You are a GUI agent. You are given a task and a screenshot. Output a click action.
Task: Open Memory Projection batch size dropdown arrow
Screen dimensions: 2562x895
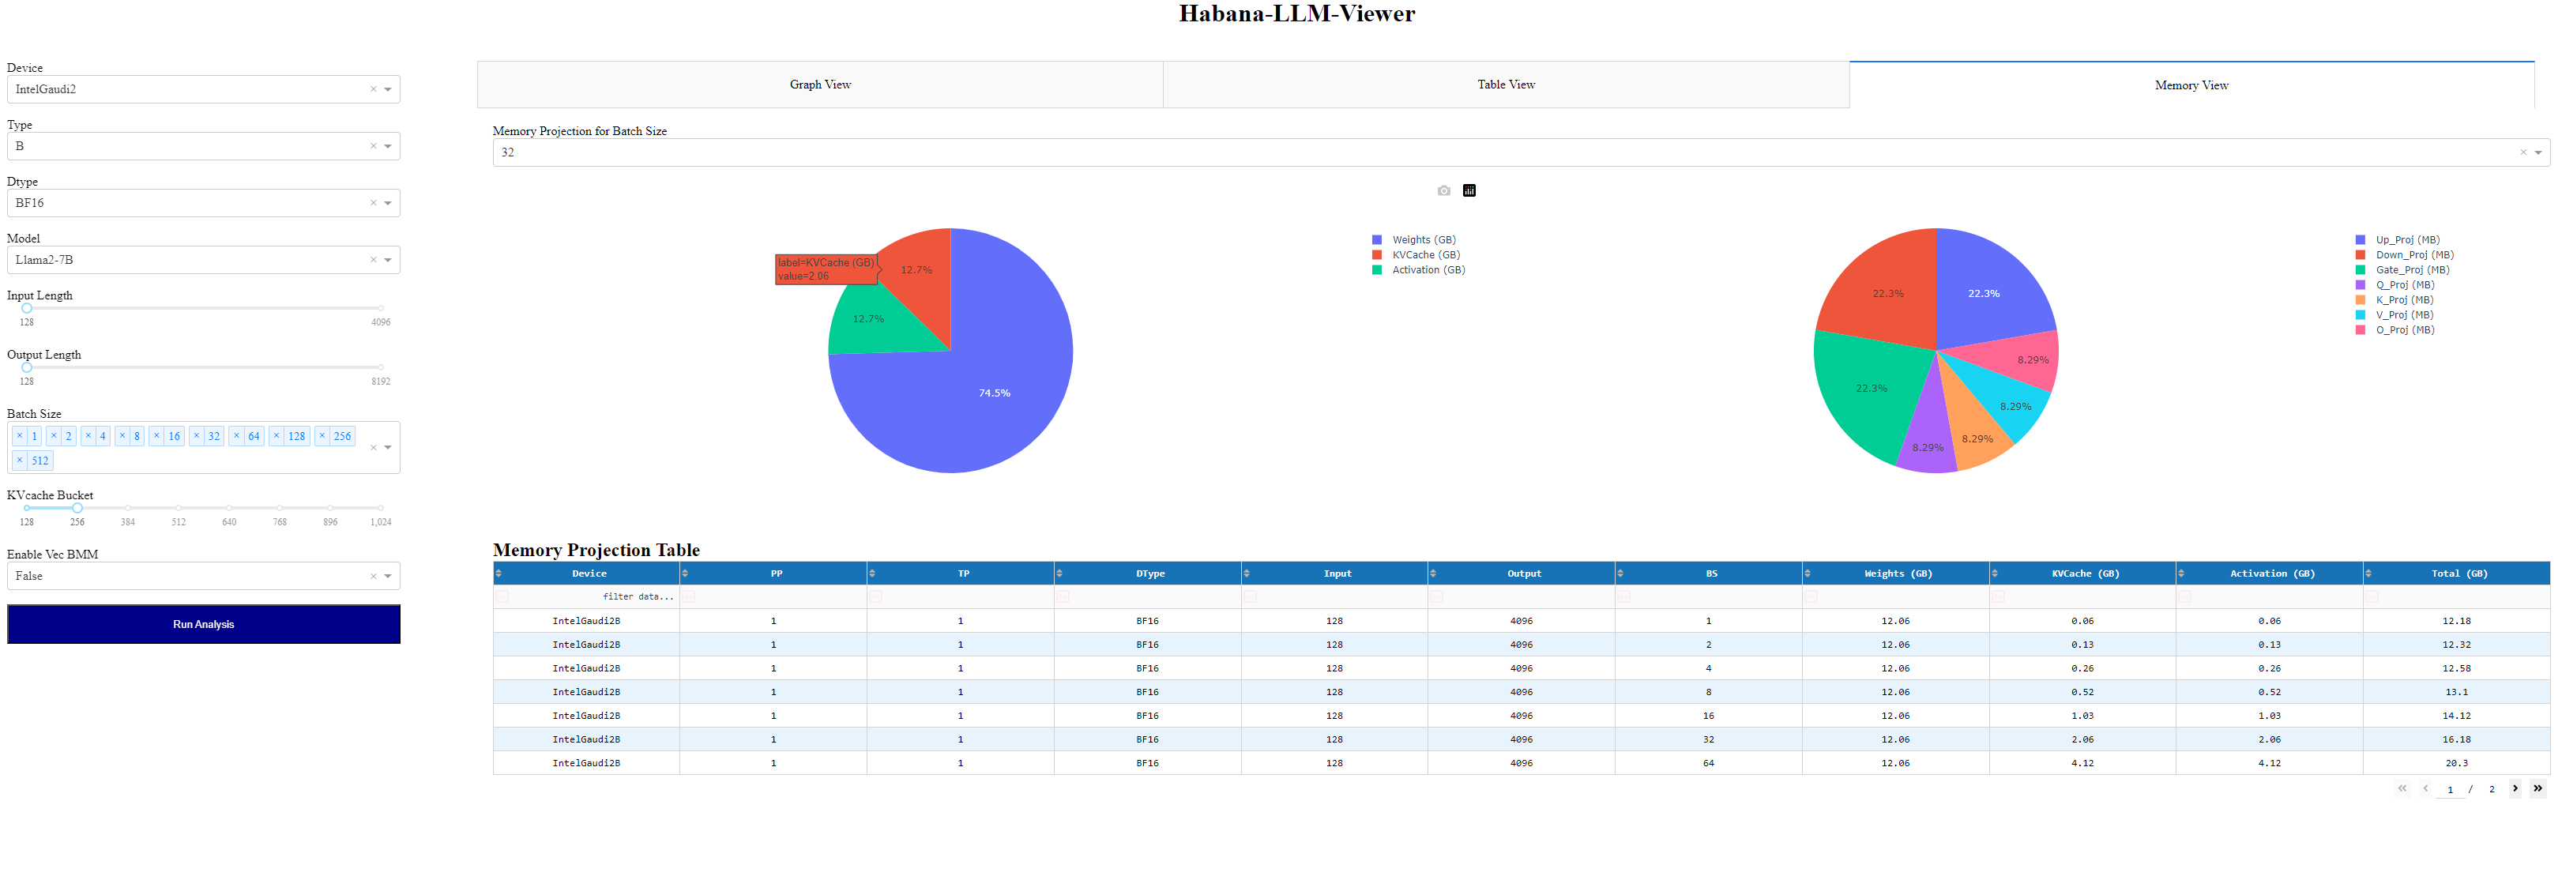tap(2538, 153)
